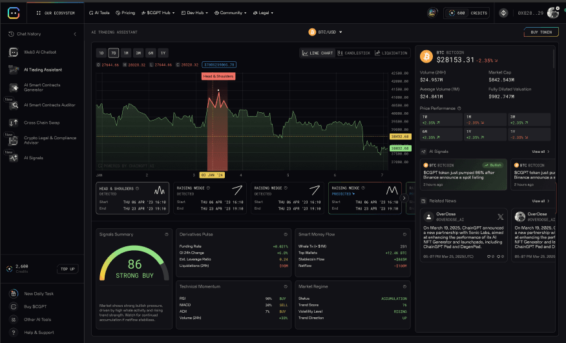This screenshot has height=343, width=566.
Task: Open the BTC/USD pair selector dropdown
Action: [x=326, y=32]
